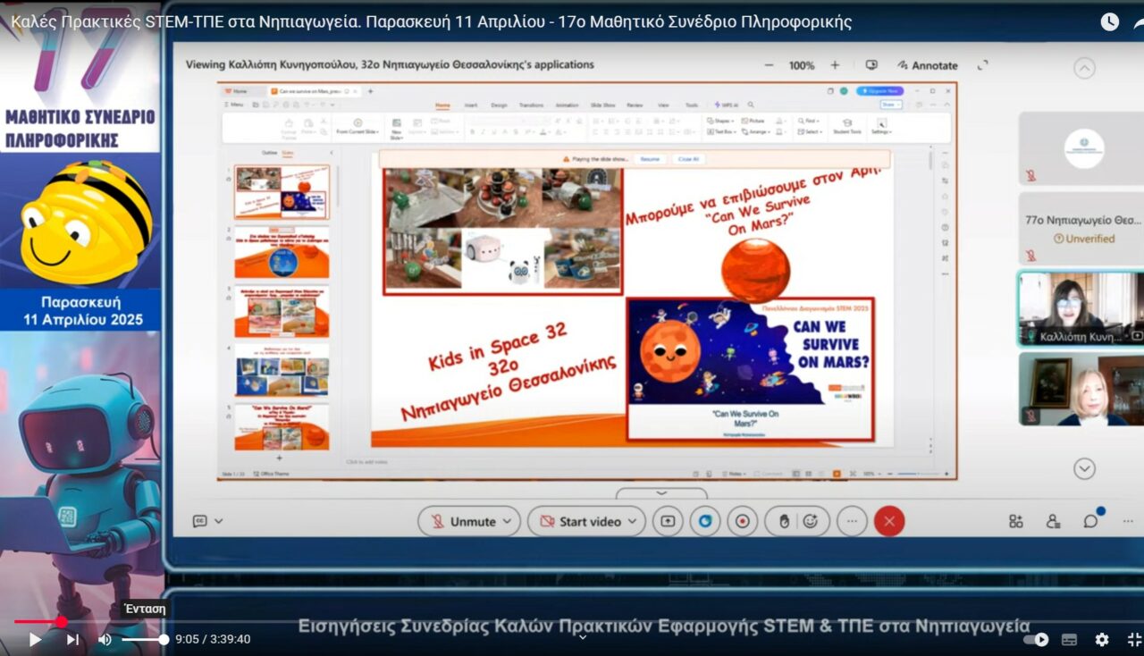Open the Home tab in presentation ribbon
This screenshot has width=1144, height=656.
[442, 105]
